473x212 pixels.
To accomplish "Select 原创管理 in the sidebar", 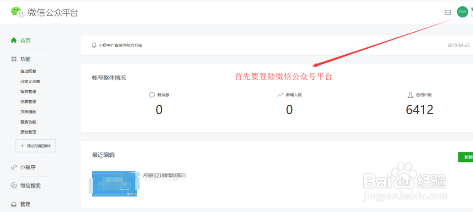I will (x=28, y=132).
